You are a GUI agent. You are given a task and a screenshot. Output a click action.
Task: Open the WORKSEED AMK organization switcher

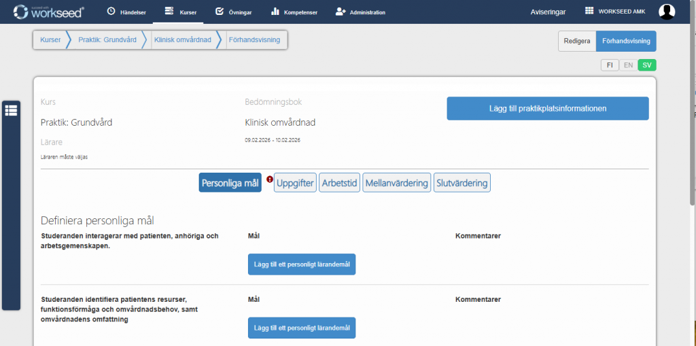click(x=615, y=12)
